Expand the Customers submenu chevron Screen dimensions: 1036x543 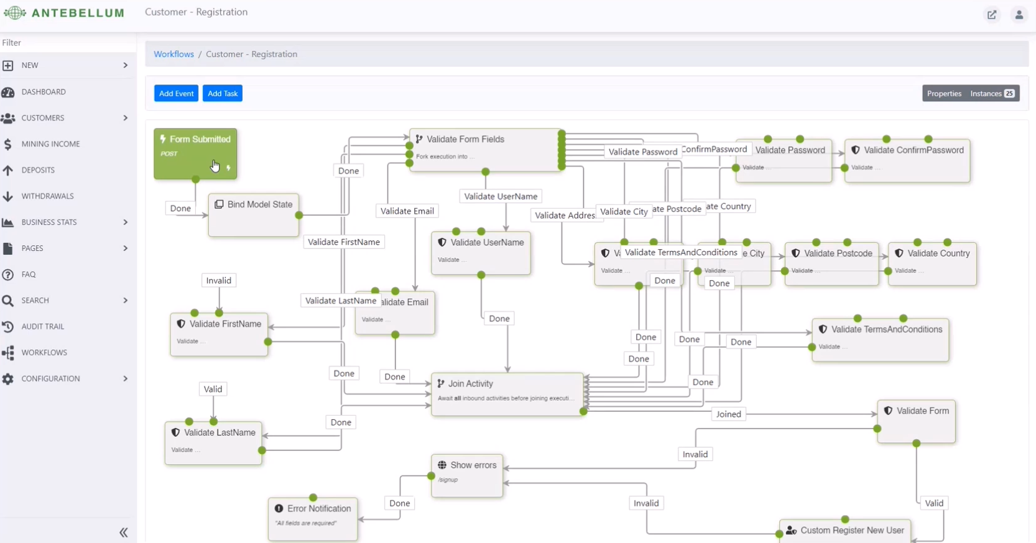click(x=126, y=118)
